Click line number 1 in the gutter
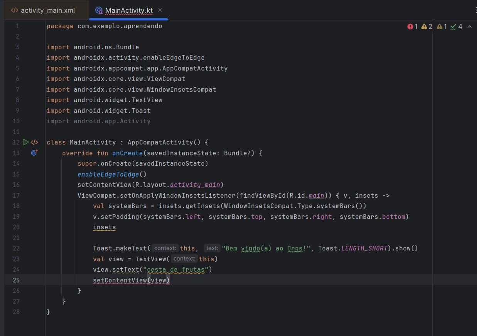This screenshot has width=477, height=336. 17,26
